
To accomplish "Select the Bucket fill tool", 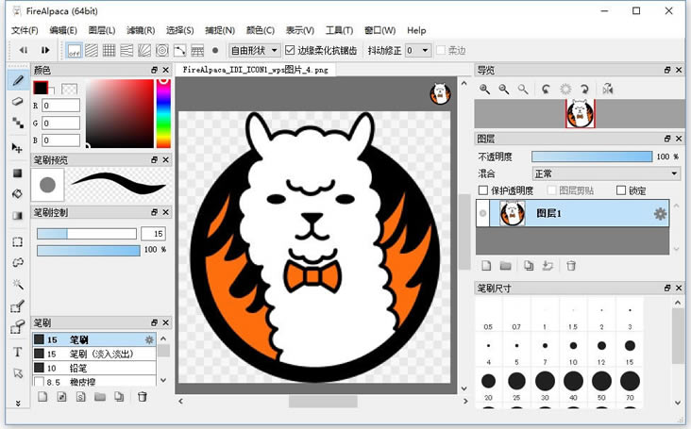I will (x=18, y=193).
